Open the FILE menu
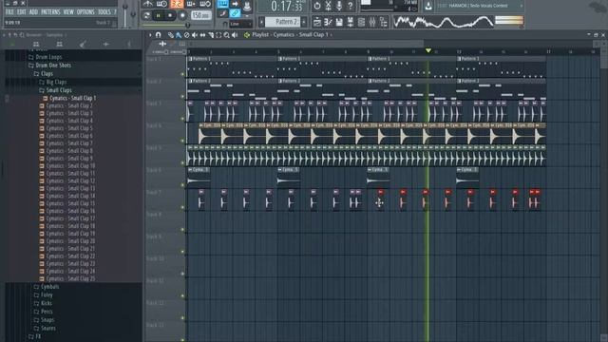 pyautogui.click(x=9, y=12)
